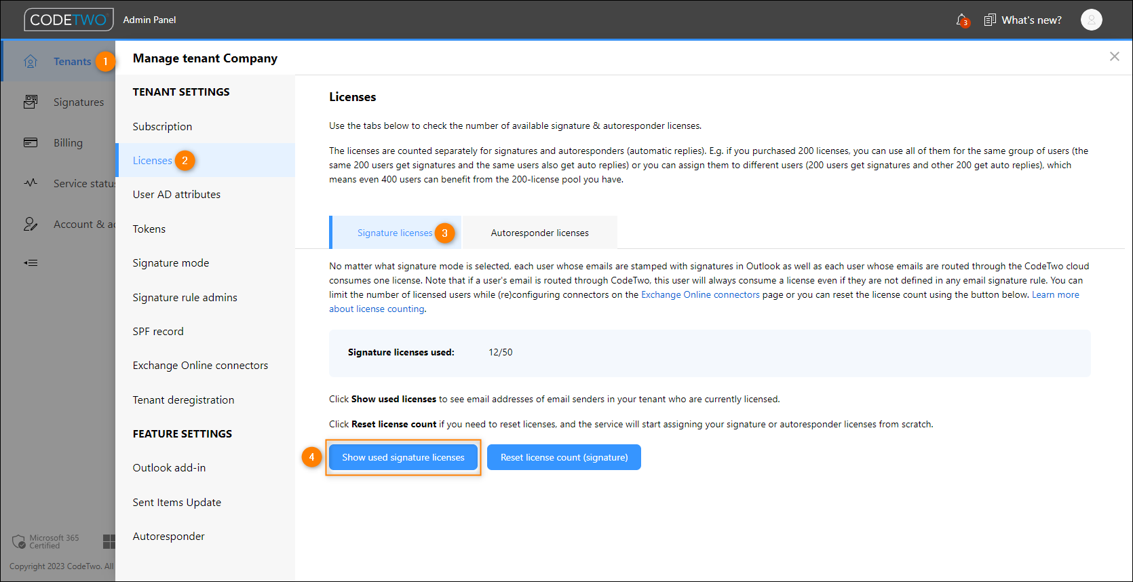The height and width of the screenshot is (582, 1133).
Task: Switch to Signature licenses tab
Action: pyautogui.click(x=395, y=233)
